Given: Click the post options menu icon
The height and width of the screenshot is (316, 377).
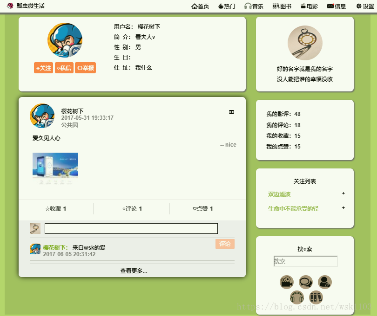Looking at the screenshot, I should [x=231, y=112].
